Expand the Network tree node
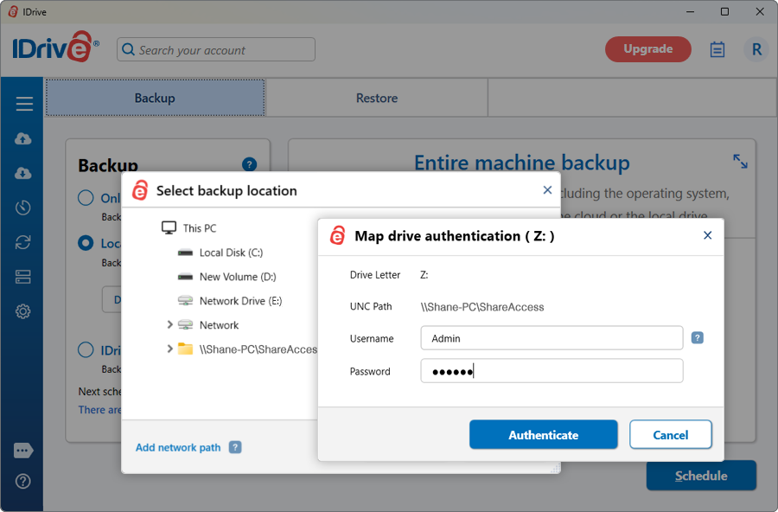 click(x=169, y=325)
